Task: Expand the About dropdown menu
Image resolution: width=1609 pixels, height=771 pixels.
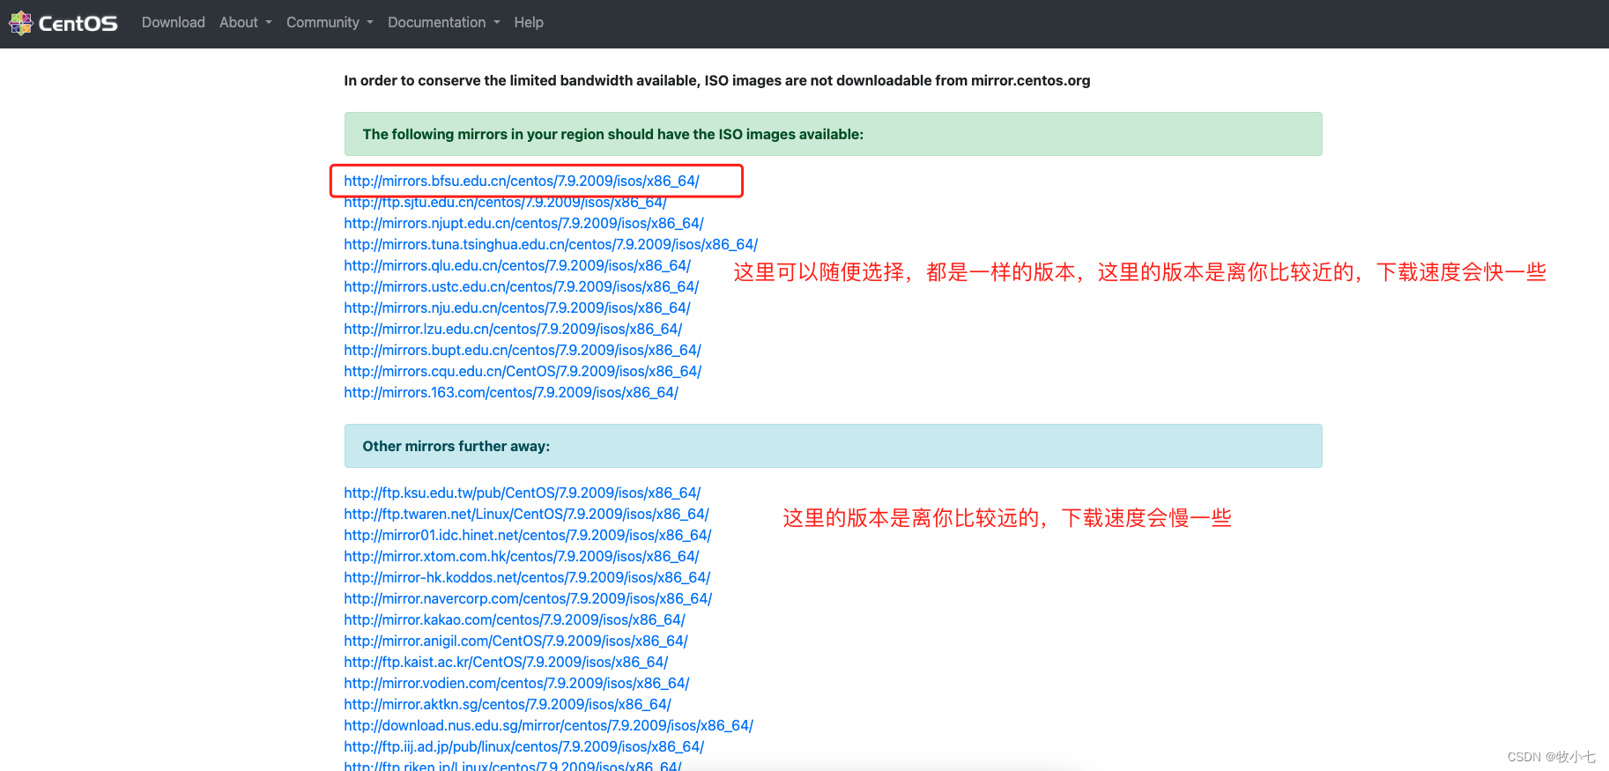Action: pos(246,23)
